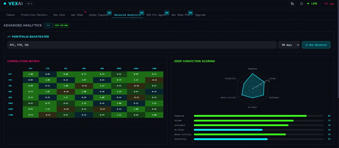Screen dimensions: 339x148
Task: Click the v0.1 version badge
Action: (29, 4)
